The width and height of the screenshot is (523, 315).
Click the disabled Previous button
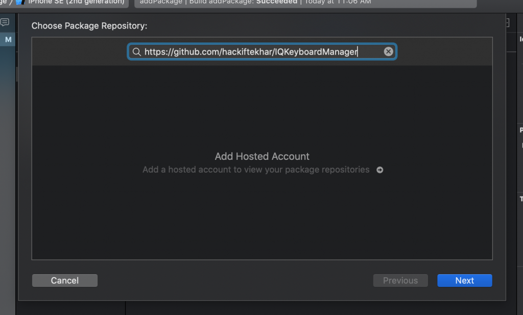pos(400,280)
